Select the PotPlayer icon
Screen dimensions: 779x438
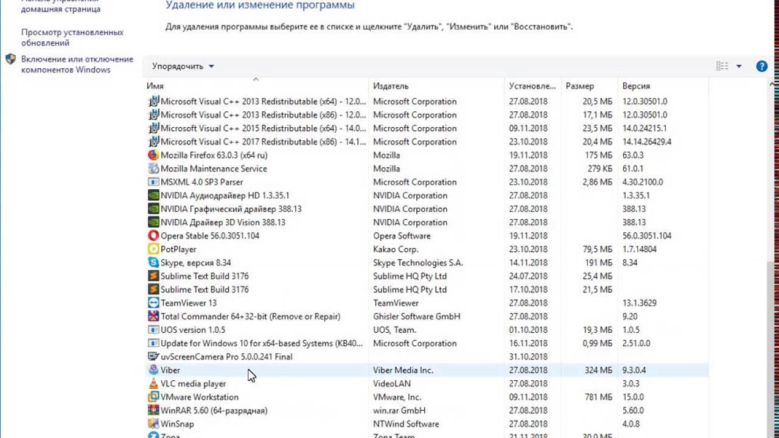(x=153, y=249)
